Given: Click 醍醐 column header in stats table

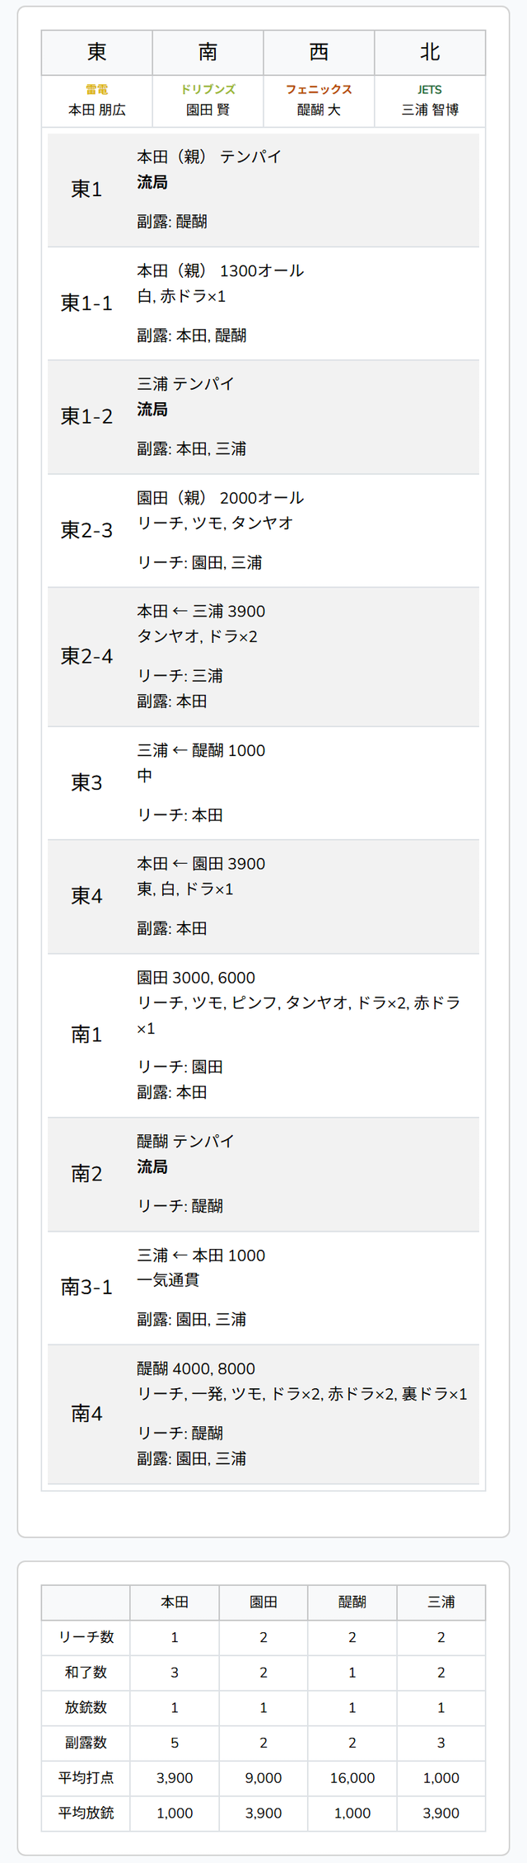Looking at the screenshot, I should point(352,1602).
